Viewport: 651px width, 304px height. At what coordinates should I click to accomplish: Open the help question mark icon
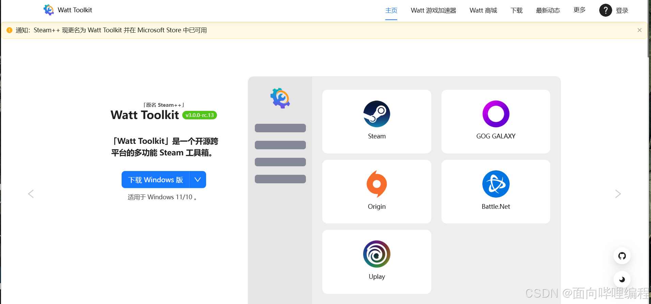pos(605,10)
